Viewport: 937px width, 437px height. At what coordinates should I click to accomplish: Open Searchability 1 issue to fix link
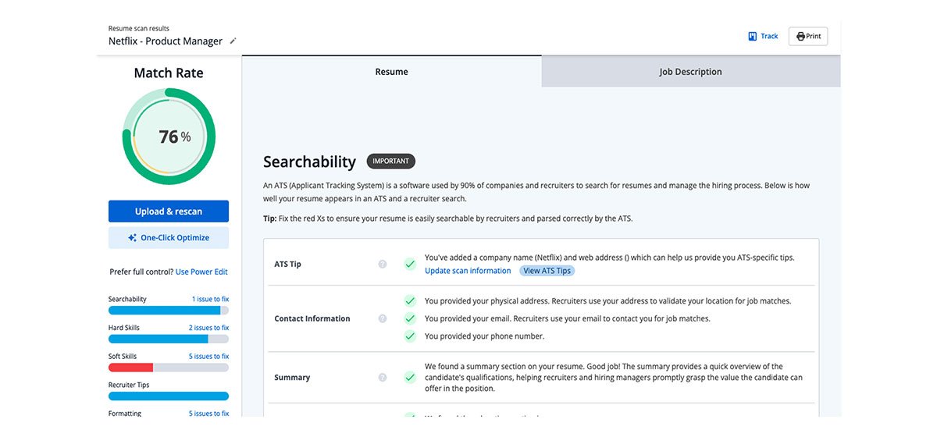(210, 300)
